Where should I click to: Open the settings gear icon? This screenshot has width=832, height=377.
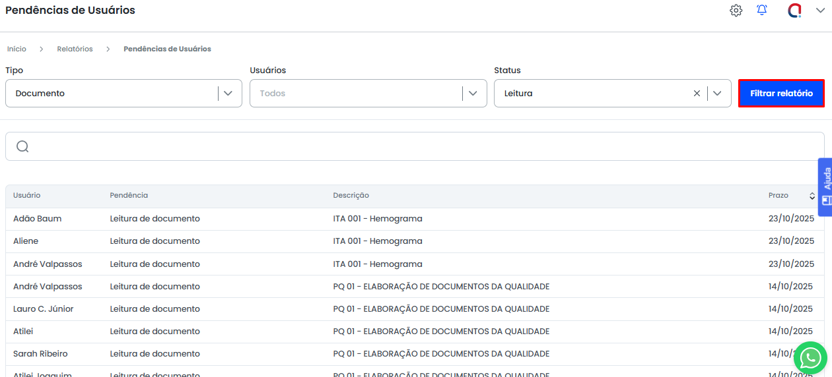click(x=736, y=11)
